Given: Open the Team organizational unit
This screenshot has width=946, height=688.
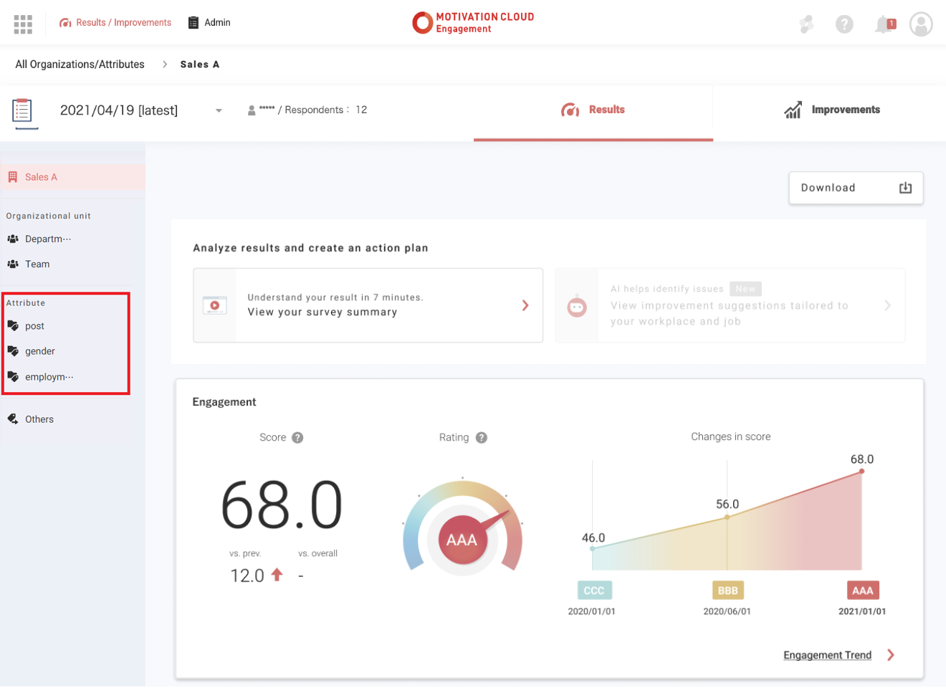Looking at the screenshot, I should click(37, 264).
